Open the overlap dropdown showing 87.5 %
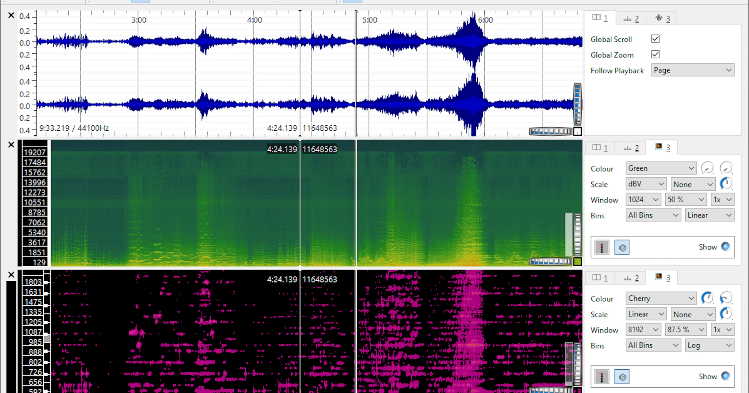 click(x=686, y=330)
